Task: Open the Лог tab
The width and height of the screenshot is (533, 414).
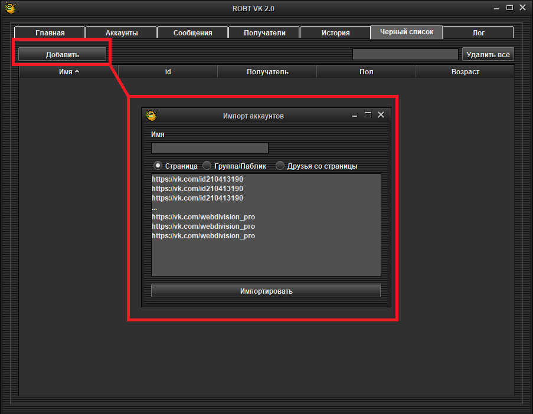Action: coord(478,33)
